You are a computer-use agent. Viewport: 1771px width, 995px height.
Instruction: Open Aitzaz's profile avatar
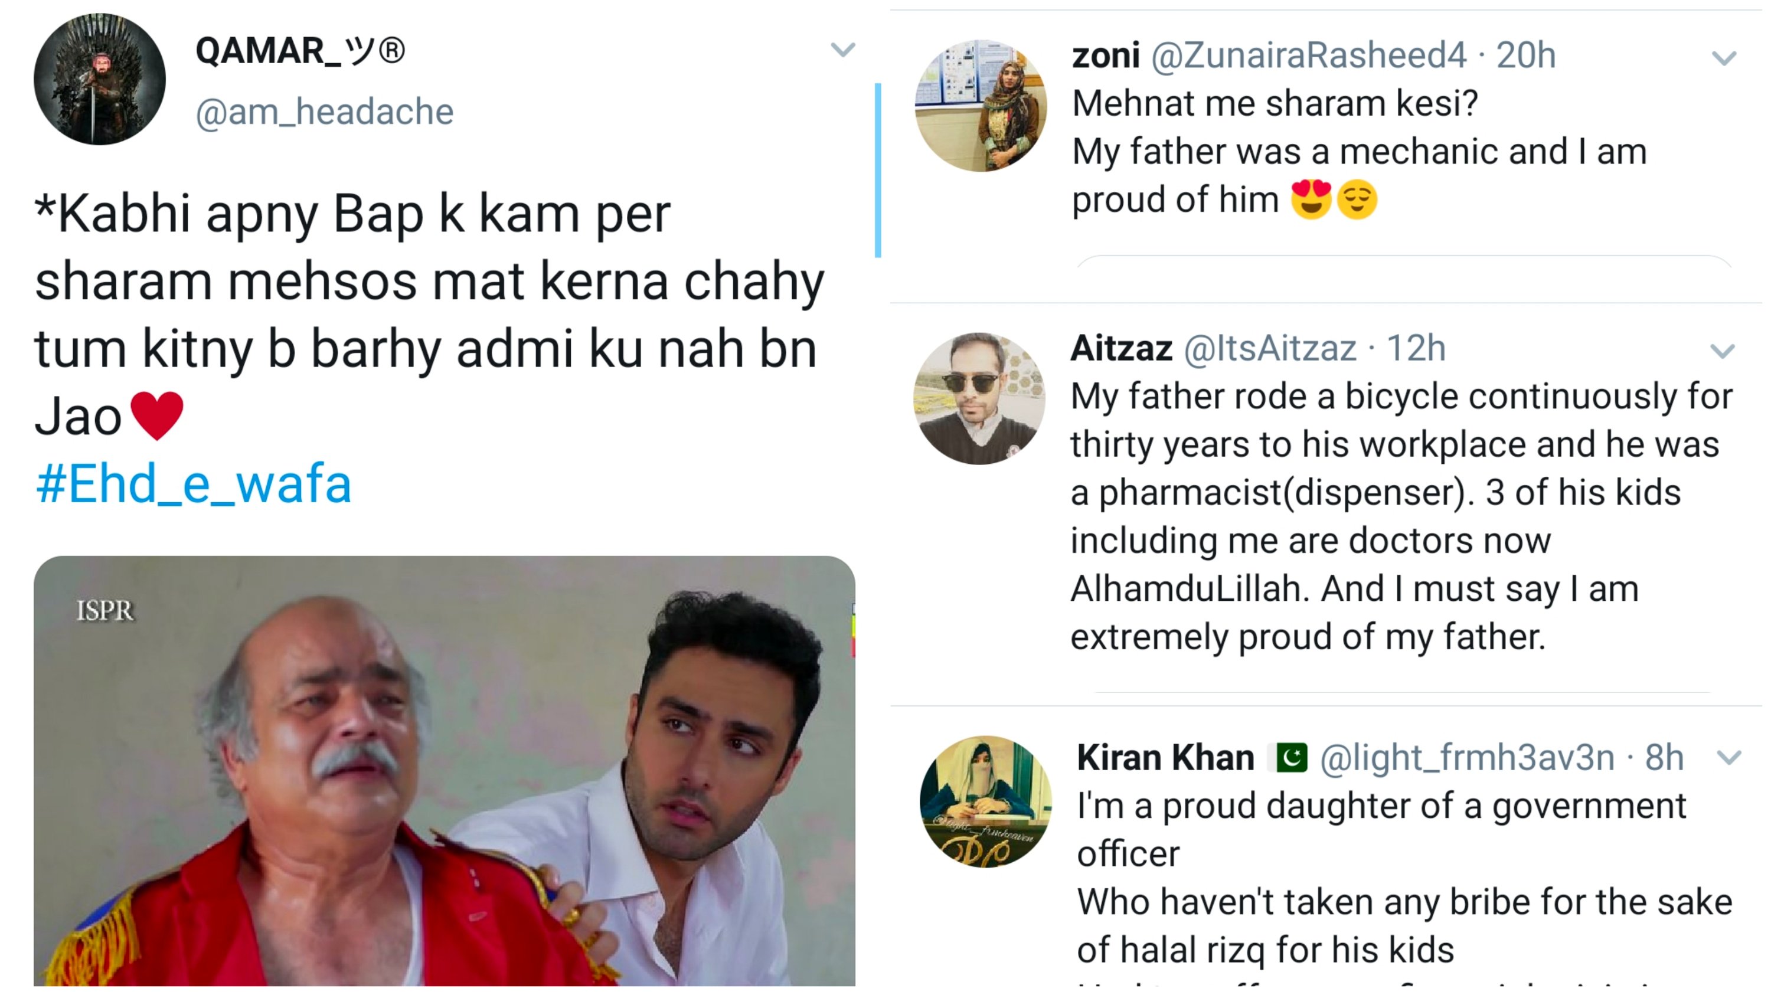pyautogui.click(x=979, y=398)
